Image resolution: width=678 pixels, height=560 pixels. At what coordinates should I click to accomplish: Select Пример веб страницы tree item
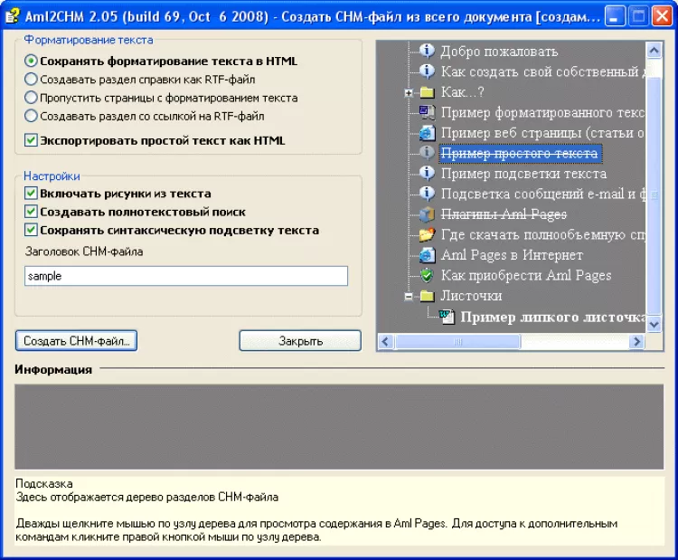point(542,133)
